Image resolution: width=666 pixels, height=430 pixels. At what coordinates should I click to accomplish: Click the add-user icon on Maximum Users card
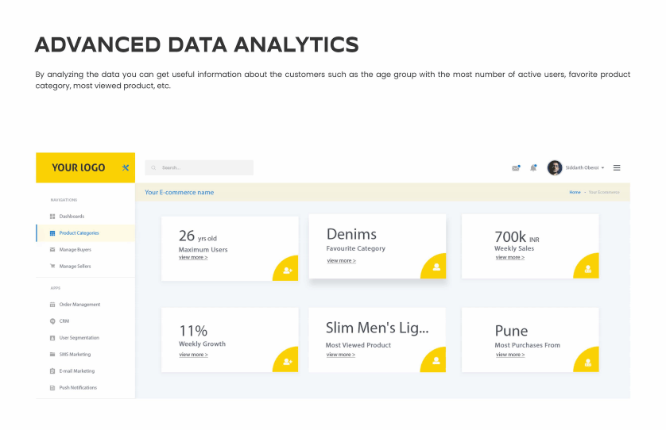[287, 270]
